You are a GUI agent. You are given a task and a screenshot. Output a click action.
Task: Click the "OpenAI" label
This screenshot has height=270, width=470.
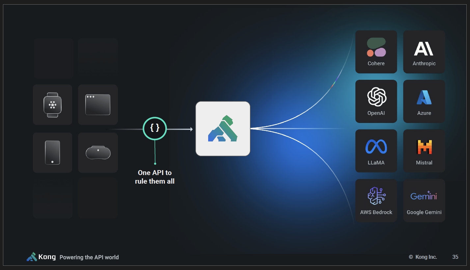pyautogui.click(x=376, y=113)
